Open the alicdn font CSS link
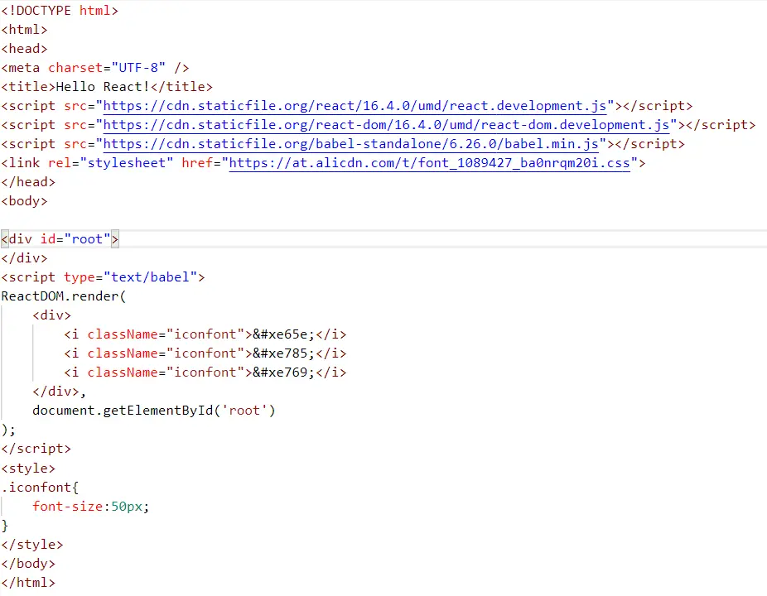Screen dimensions: 767x596 (x=430, y=163)
